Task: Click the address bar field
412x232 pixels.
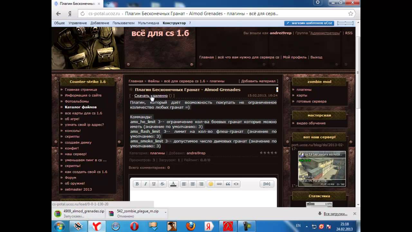Action: [216, 14]
